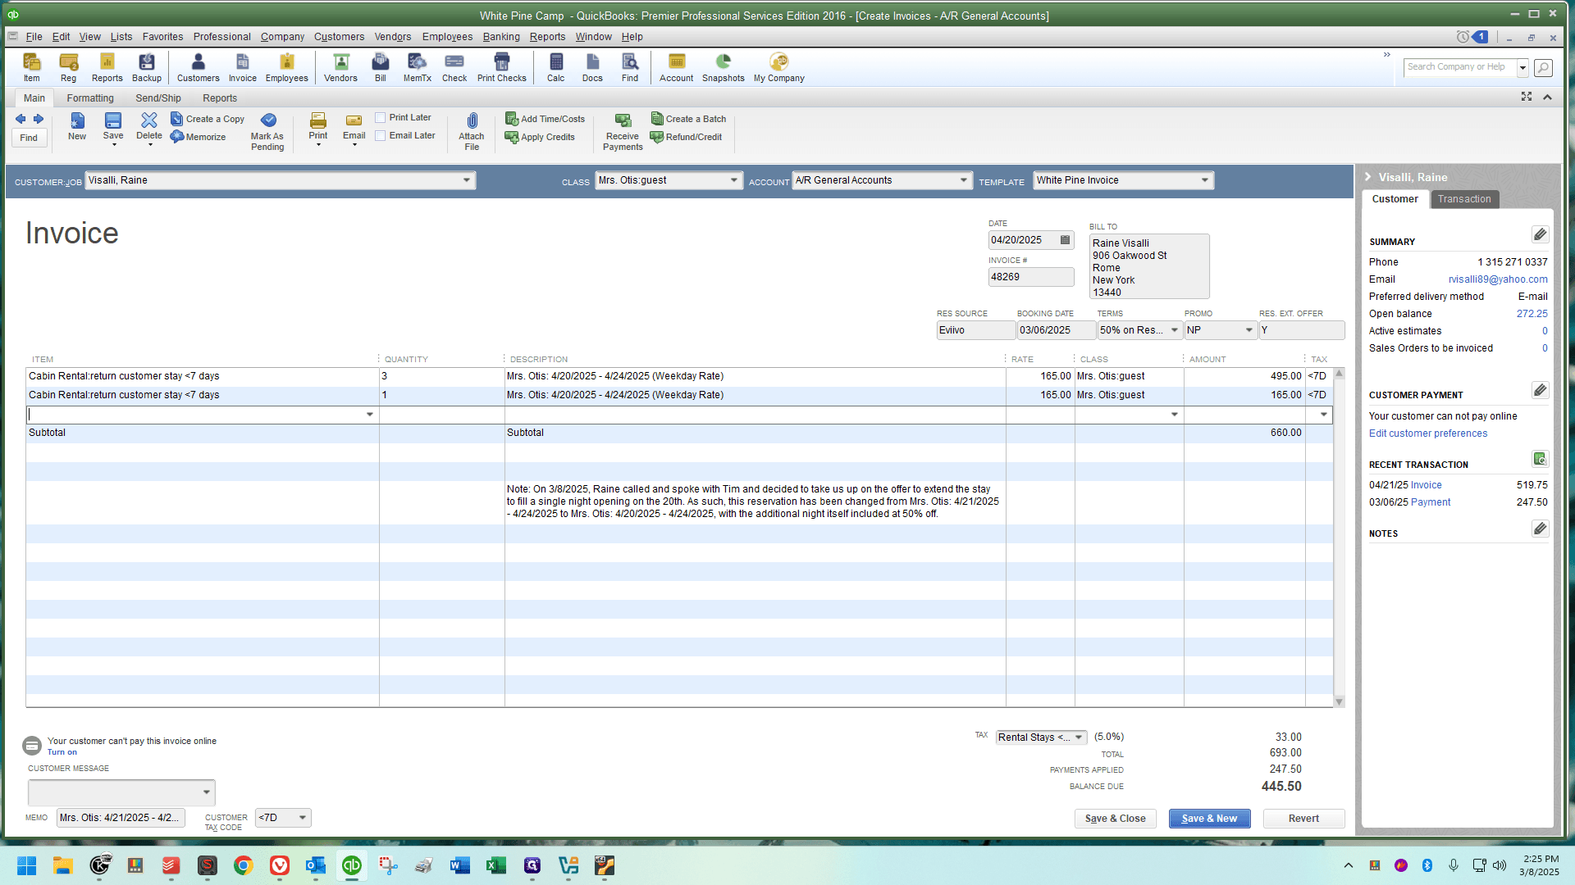Expand the Customer:Job dropdown
This screenshot has width=1575, height=885.
[x=466, y=180]
